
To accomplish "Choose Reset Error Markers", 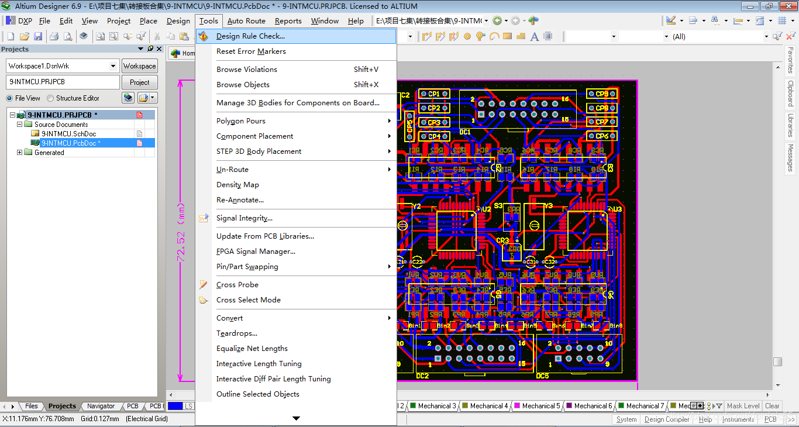I will (x=296, y=51).
